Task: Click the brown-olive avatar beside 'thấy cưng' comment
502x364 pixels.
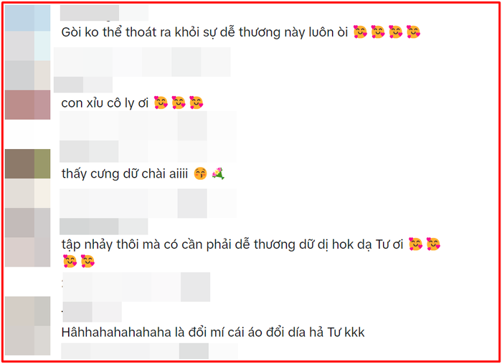Action: click(27, 163)
